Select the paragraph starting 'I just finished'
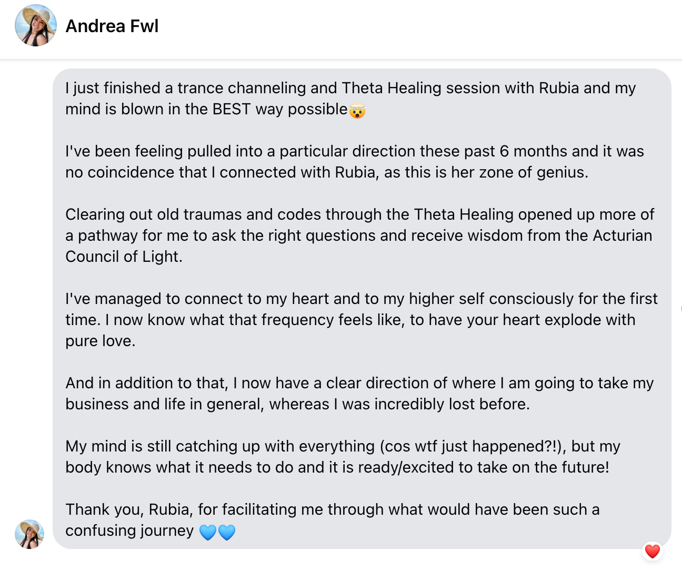The width and height of the screenshot is (682, 569). 350,99
